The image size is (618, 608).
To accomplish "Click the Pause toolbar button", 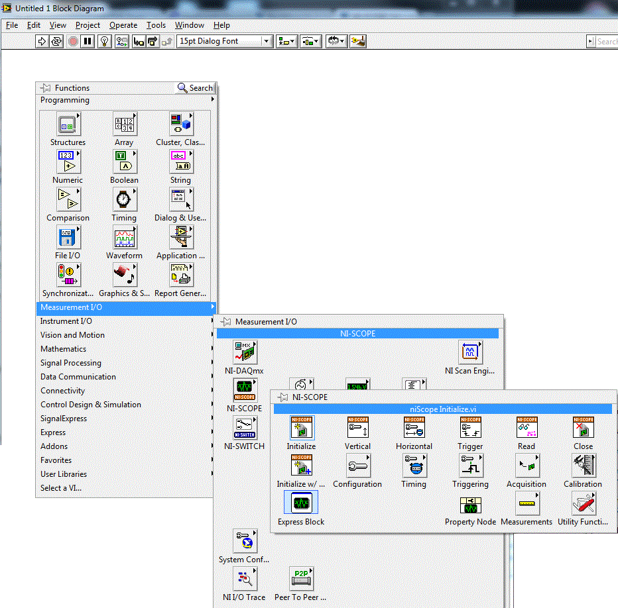I will pos(88,41).
